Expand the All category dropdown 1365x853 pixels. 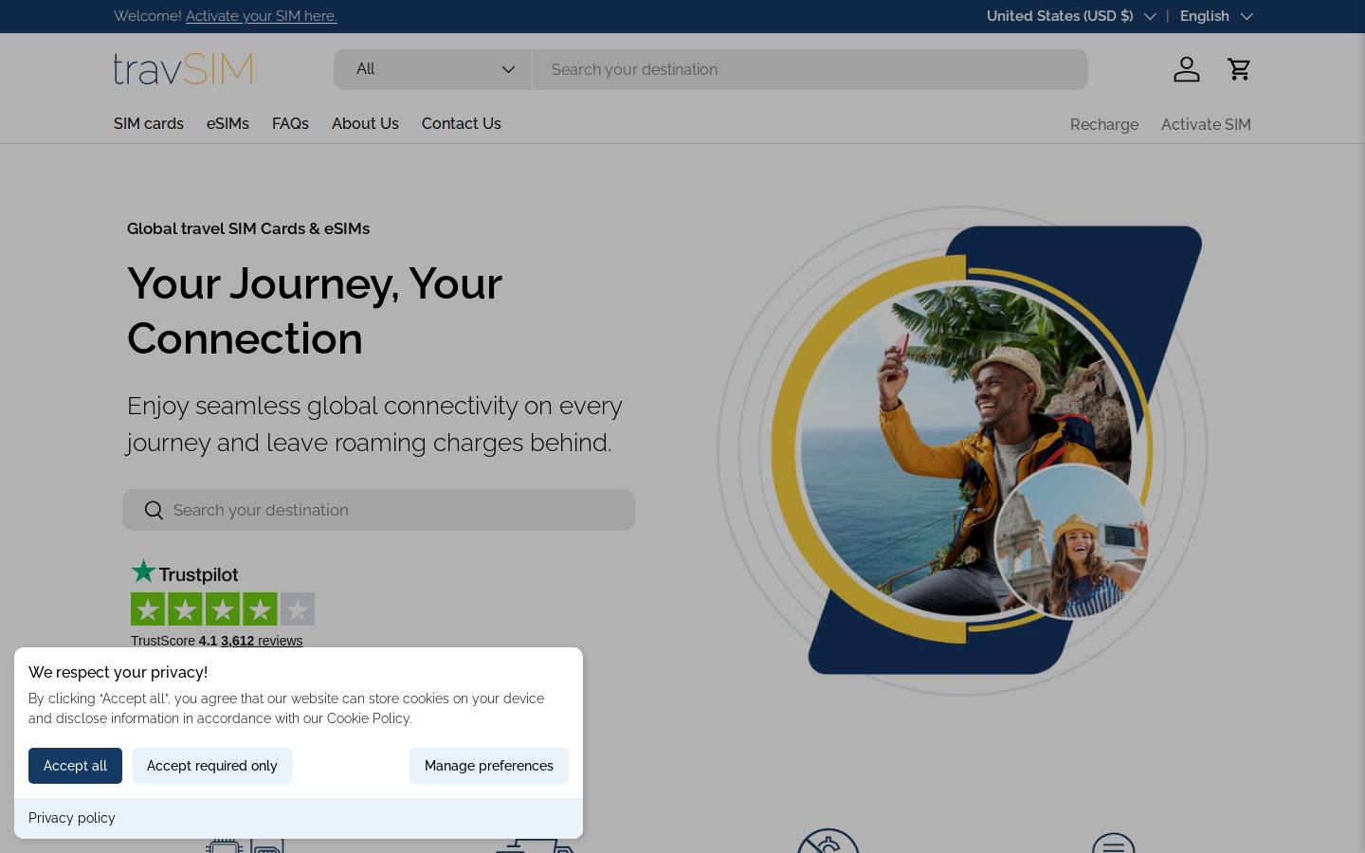pos(433,69)
